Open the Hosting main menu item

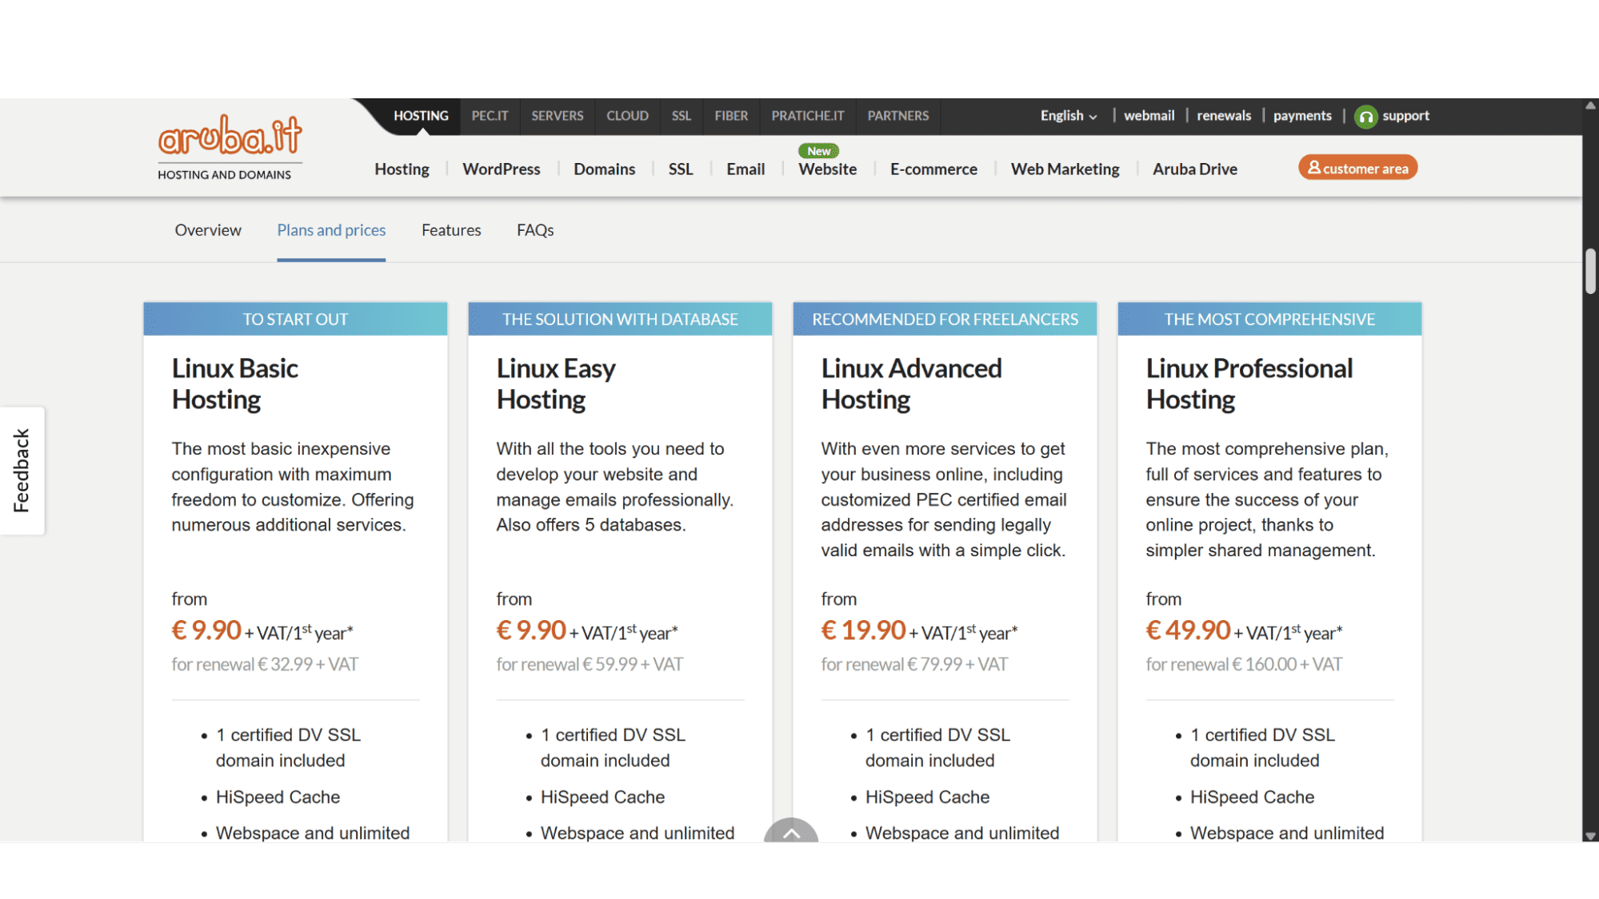402,169
